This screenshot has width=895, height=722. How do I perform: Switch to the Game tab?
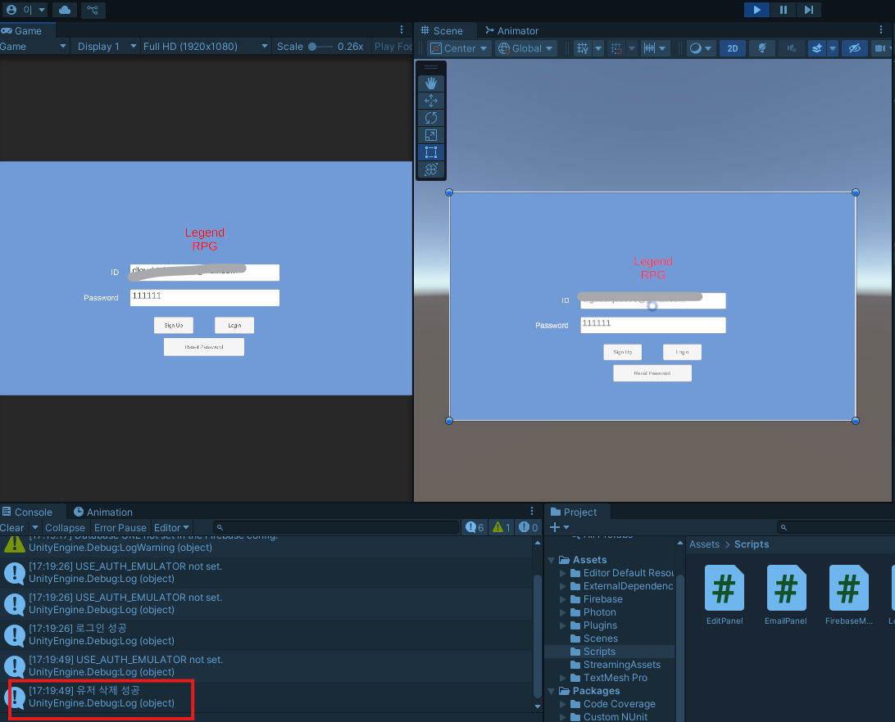27,31
